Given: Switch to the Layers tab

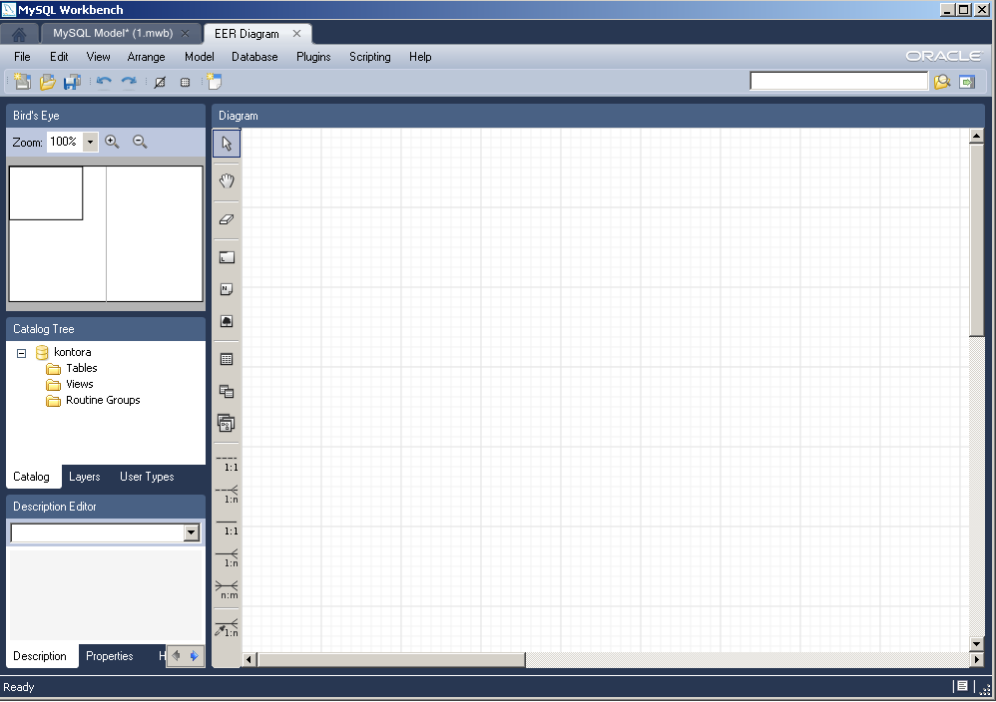Looking at the screenshot, I should point(85,477).
